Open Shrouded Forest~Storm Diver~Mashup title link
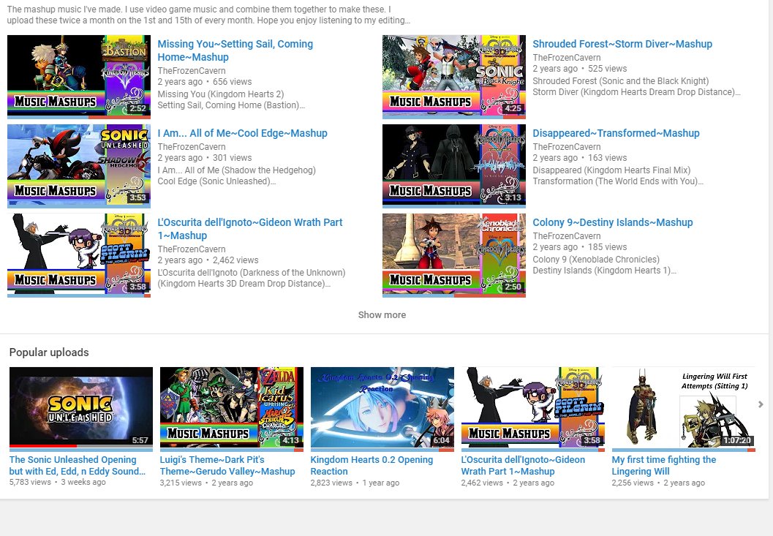 [622, 44]
